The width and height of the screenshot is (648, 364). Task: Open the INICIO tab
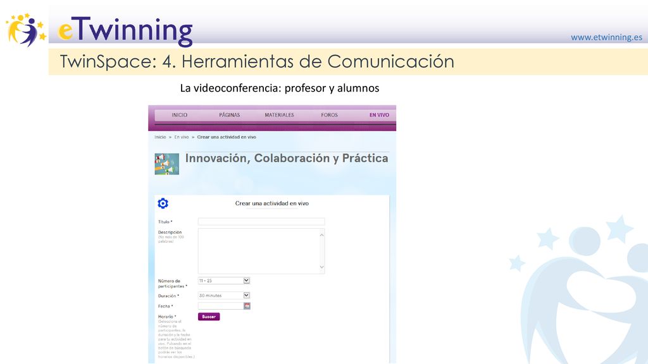point(179,115)
